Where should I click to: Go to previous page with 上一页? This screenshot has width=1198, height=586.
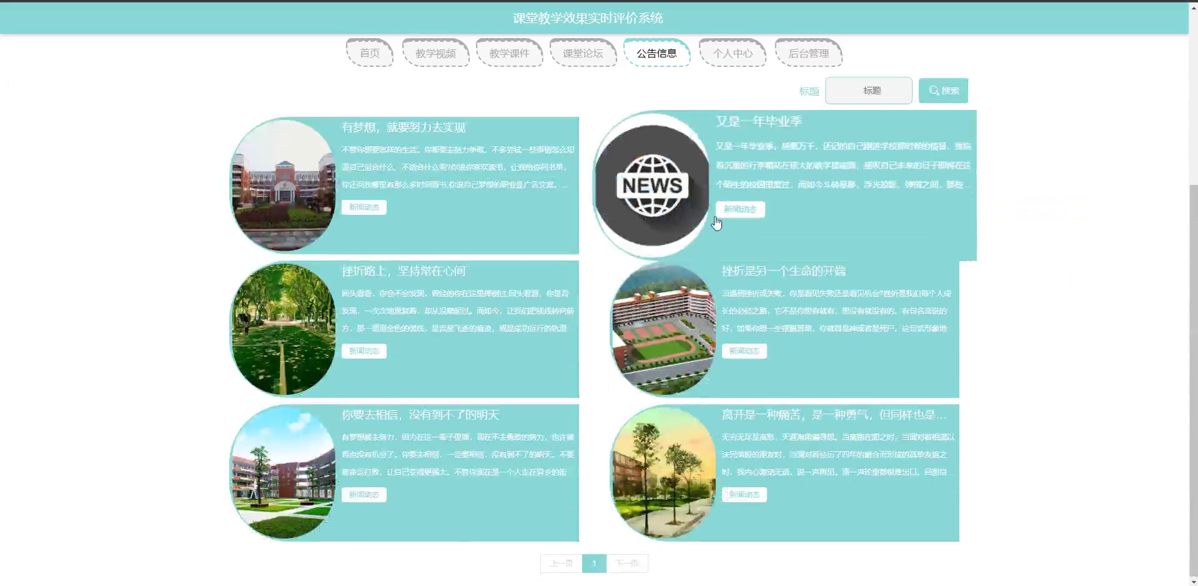coord(561,564)
